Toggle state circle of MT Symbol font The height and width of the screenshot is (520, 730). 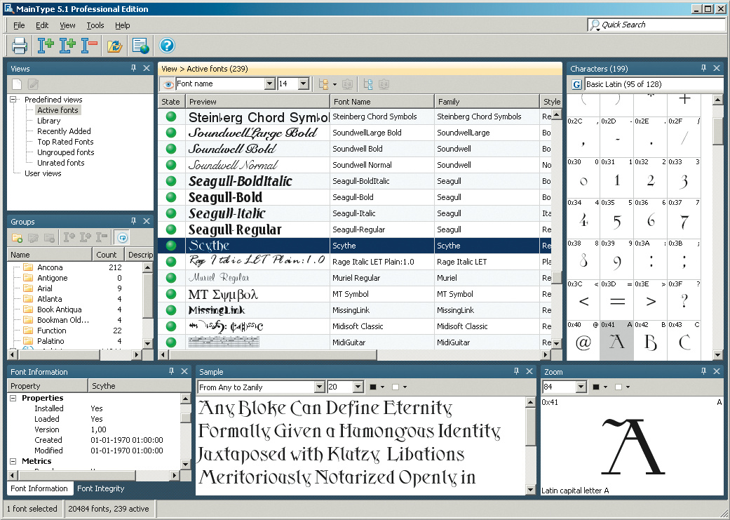tap(171, 294)
